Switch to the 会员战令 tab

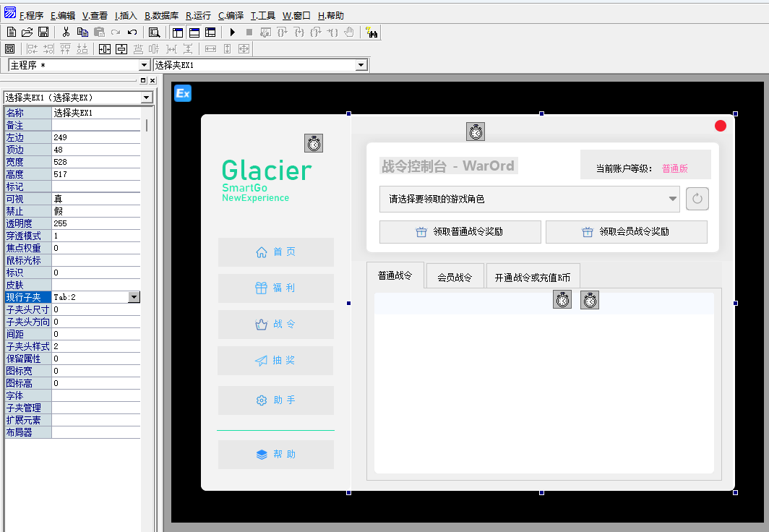[x=455, y=277]
